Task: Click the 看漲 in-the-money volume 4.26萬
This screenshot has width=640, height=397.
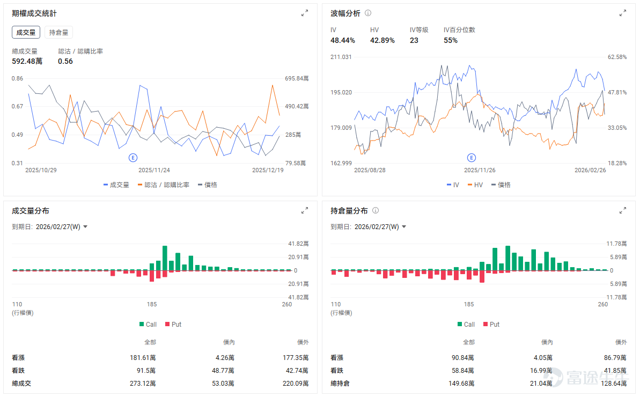Action: 225,358
